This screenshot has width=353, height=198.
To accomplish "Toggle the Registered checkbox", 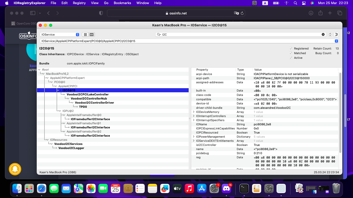I will pos(291,48).
